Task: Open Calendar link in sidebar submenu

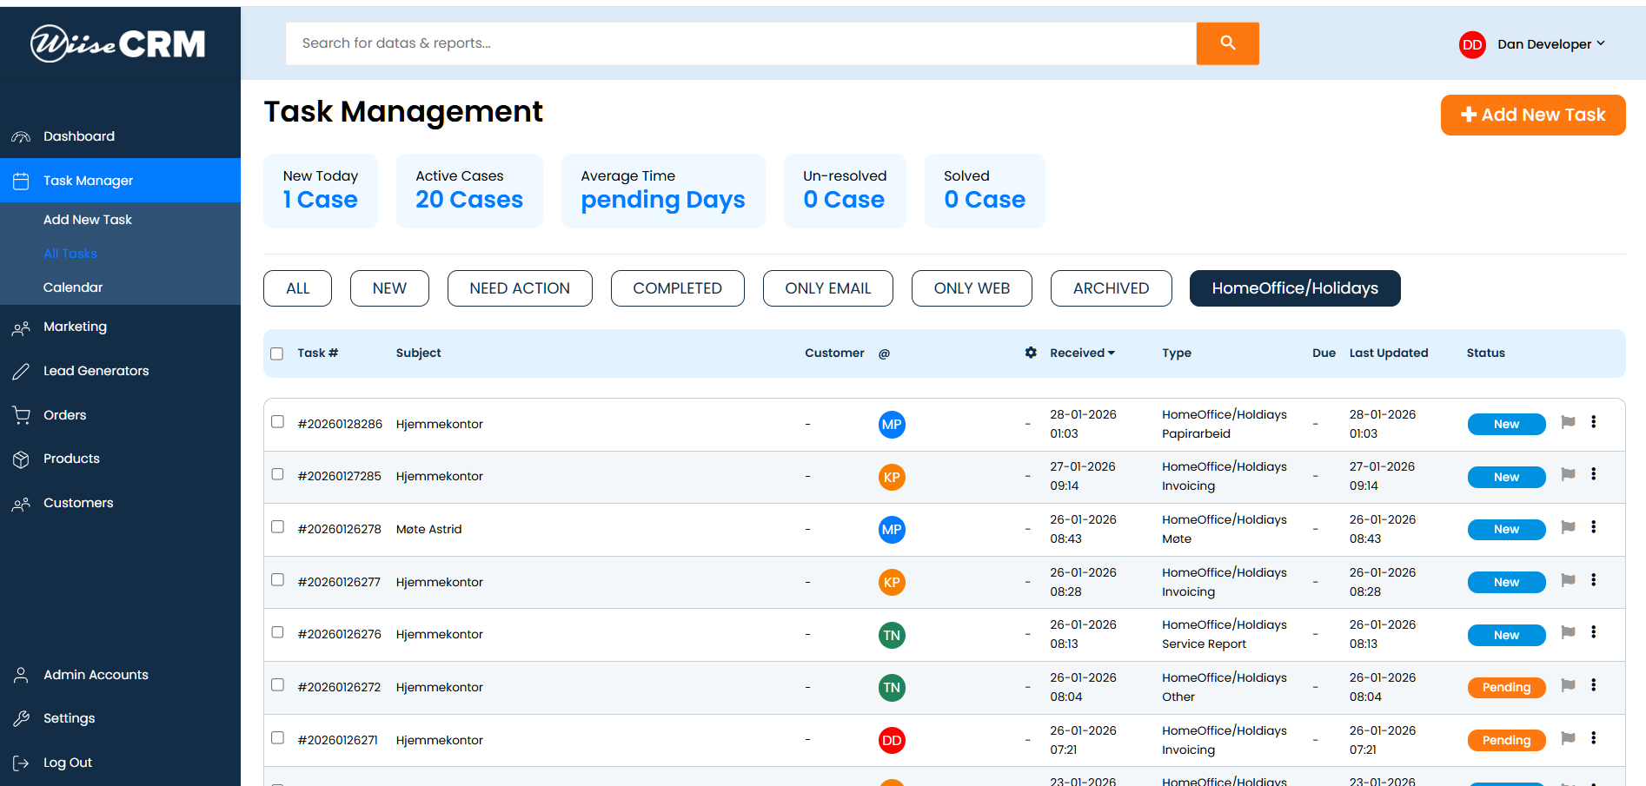Action: click(x=73, y=287)
